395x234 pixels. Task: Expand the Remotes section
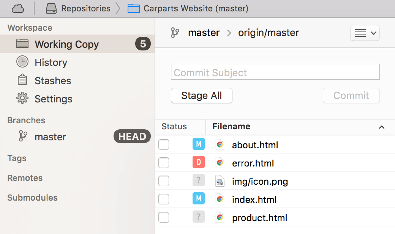(x=25, y=178)
